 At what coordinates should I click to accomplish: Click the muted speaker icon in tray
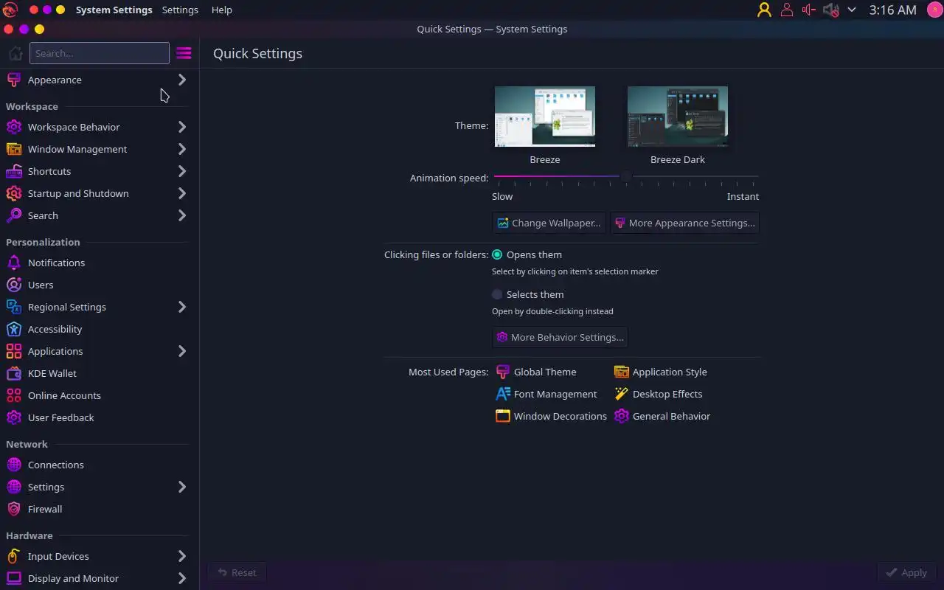coord(830,10)
